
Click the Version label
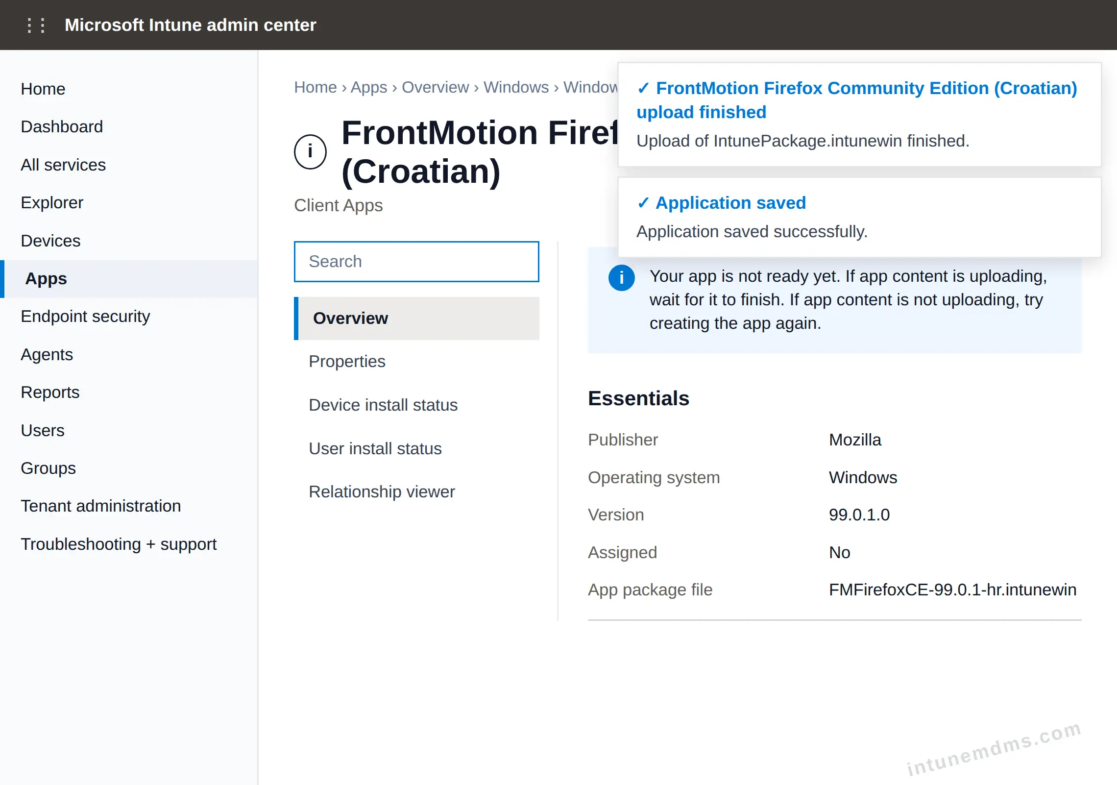pyautogui.click(x=616, y=515)
